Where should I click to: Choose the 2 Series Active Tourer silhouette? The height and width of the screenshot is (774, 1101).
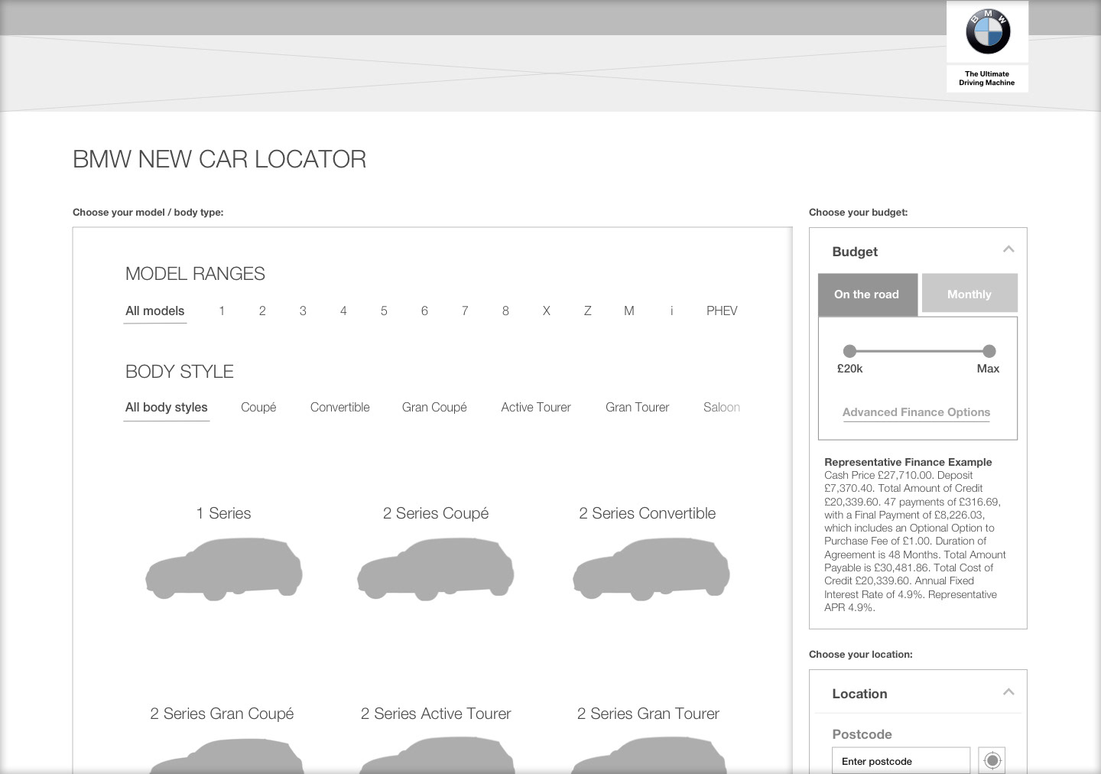click(437, 756)
